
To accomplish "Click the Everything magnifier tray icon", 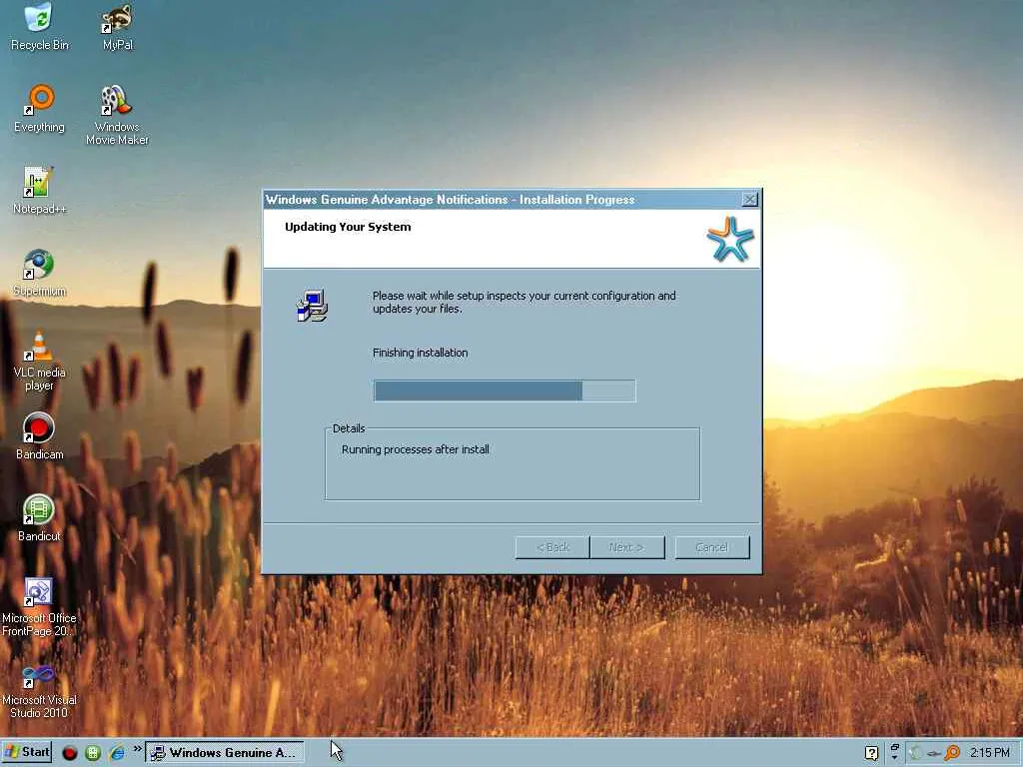I will click(x=952, y=753).
